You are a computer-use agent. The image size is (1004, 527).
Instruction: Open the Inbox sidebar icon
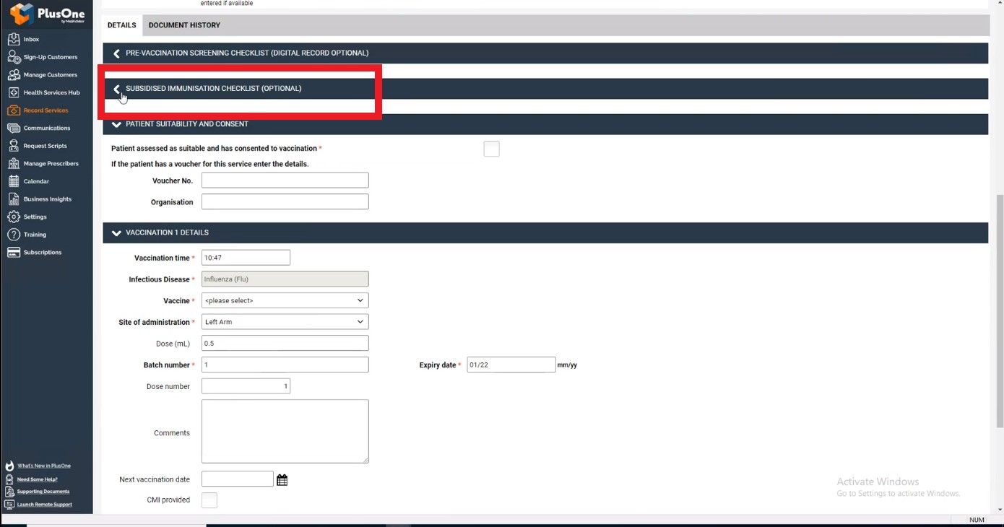[x=14, y=39]
